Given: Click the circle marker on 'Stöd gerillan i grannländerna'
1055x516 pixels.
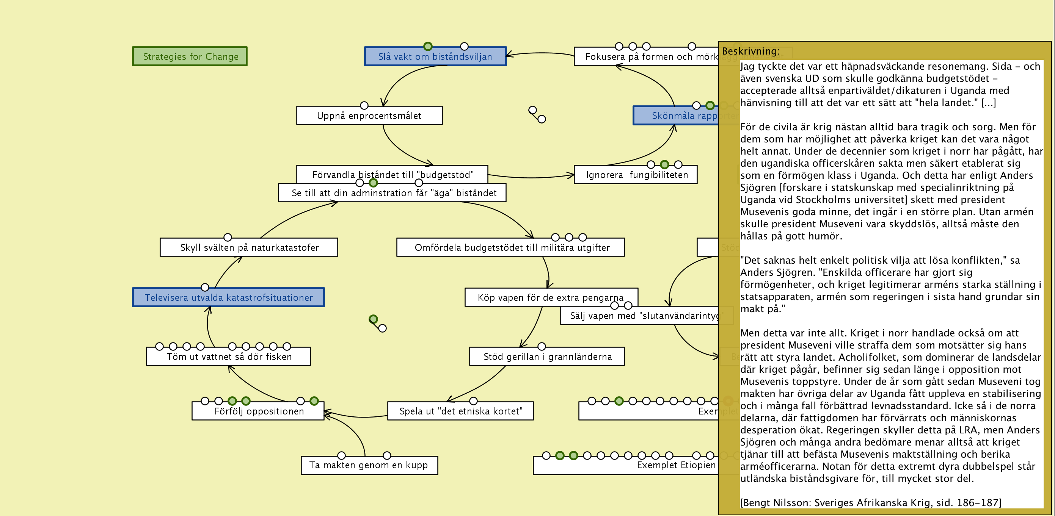Looking at the screenshot, I should 542,346.
